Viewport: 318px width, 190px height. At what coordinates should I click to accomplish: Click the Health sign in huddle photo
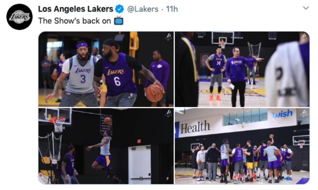click(x=195, y=127)
